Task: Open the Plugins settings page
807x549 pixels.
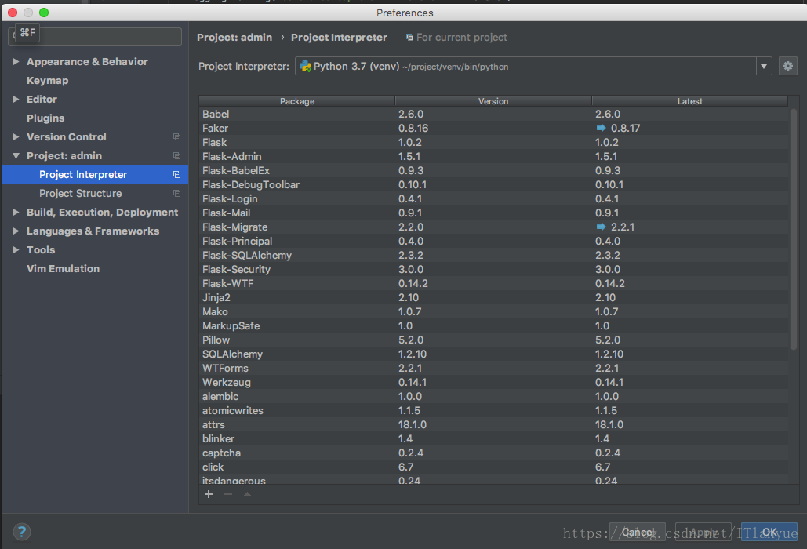Action: tap(45, 118)
